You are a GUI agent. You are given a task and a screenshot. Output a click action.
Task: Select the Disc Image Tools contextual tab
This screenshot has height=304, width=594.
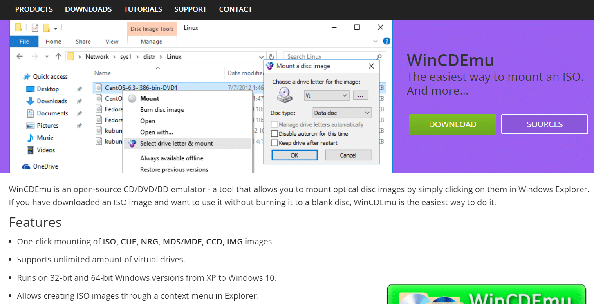(x=152, y=29)
